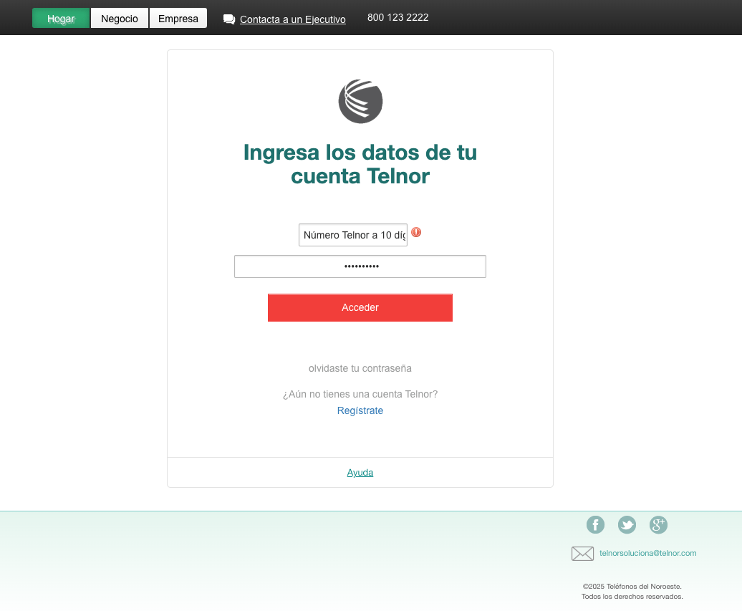Image resolution: width=742 pixels, height=611 pixels.
Task: Open the Google+ icon
Action: (x=658, y=525)
